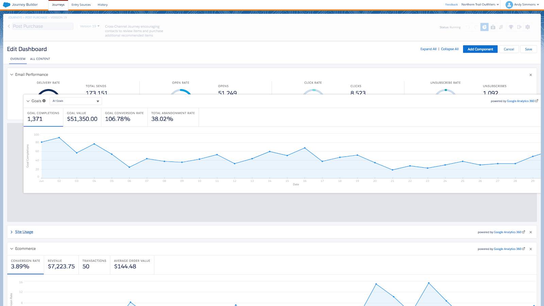Click the Post Purchase breadcrumb link
Image resolution: width=544 pixels, height=306 pixels.
point(36,17)
